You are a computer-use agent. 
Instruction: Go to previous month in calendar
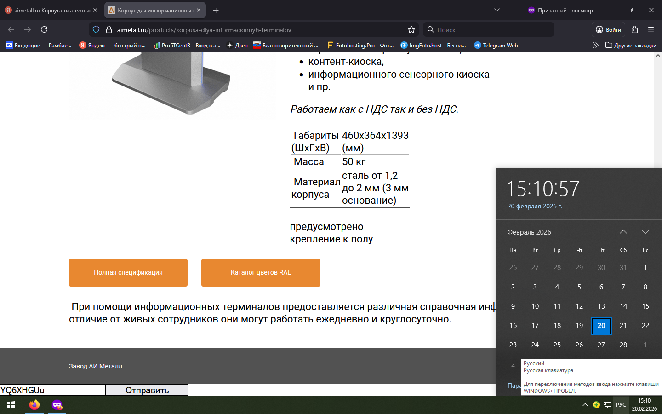(x=623, y=232)
